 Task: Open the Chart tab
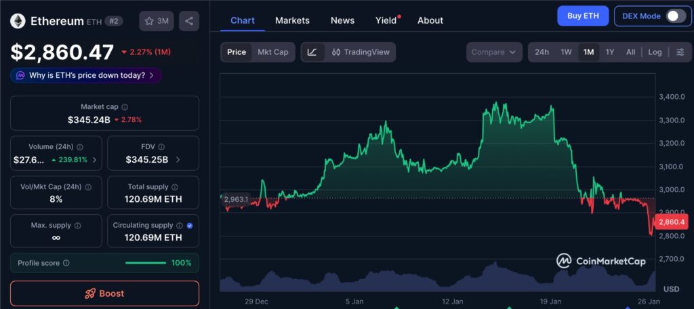click(243, 21)
